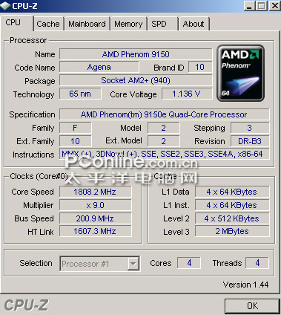Open the Mainboard tab
This screenshot has height=315, width=281.
(x=87, y=24)
